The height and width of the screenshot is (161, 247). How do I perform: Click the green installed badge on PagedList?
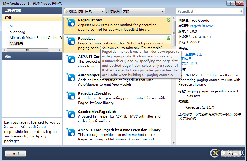169,38
